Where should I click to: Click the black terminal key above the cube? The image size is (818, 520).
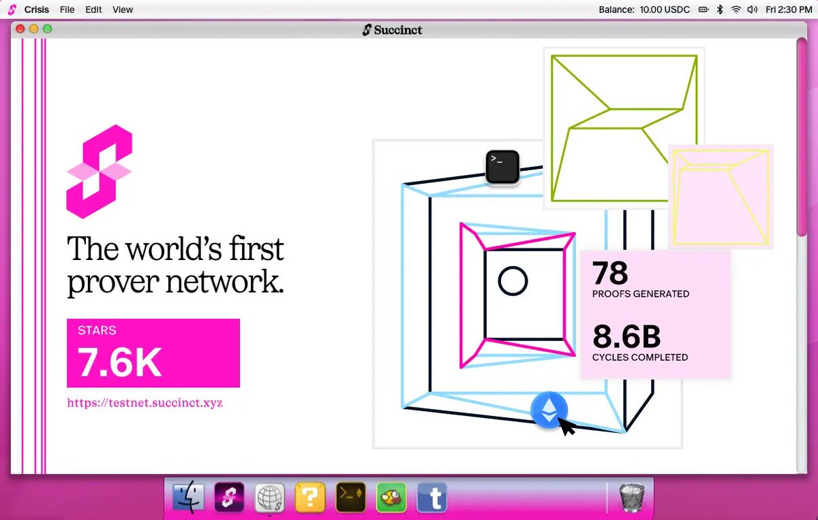pyautogui.click(x=502, y=166)
